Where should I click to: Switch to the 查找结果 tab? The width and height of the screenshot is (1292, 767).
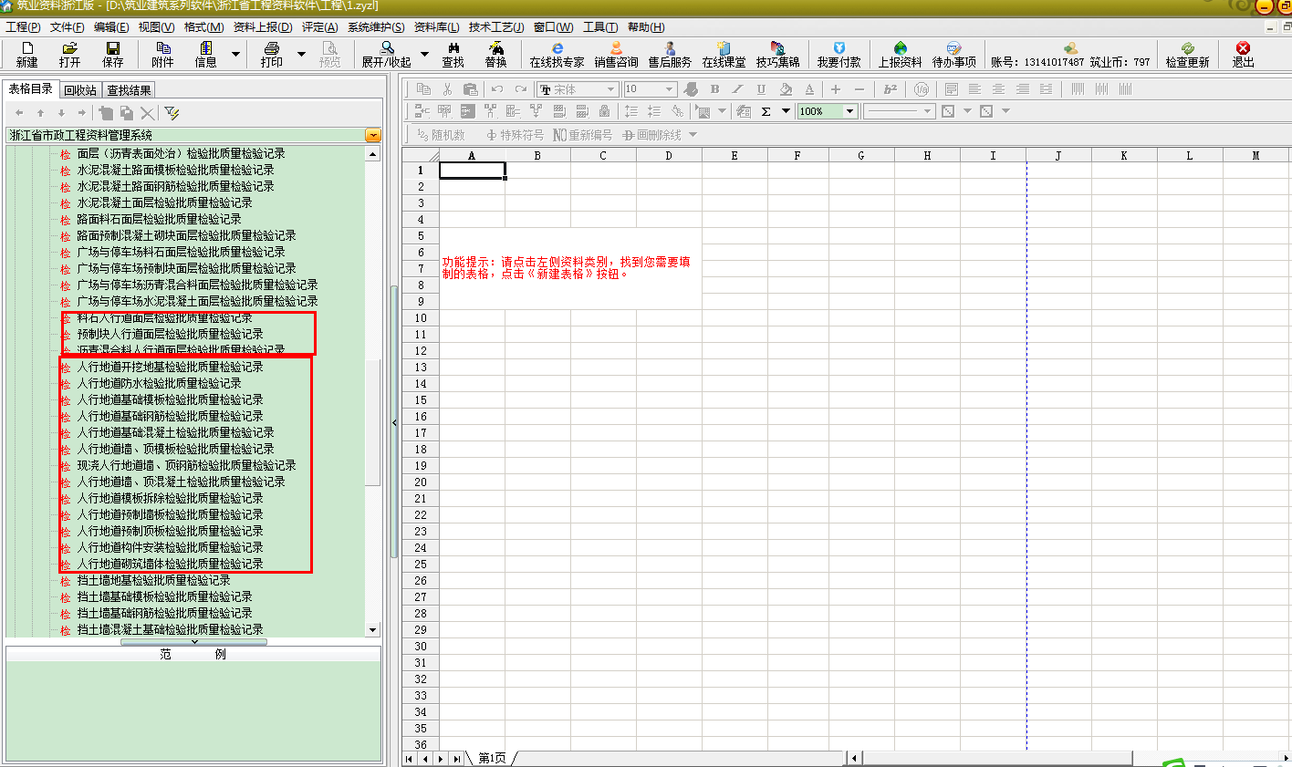[129, 90]
